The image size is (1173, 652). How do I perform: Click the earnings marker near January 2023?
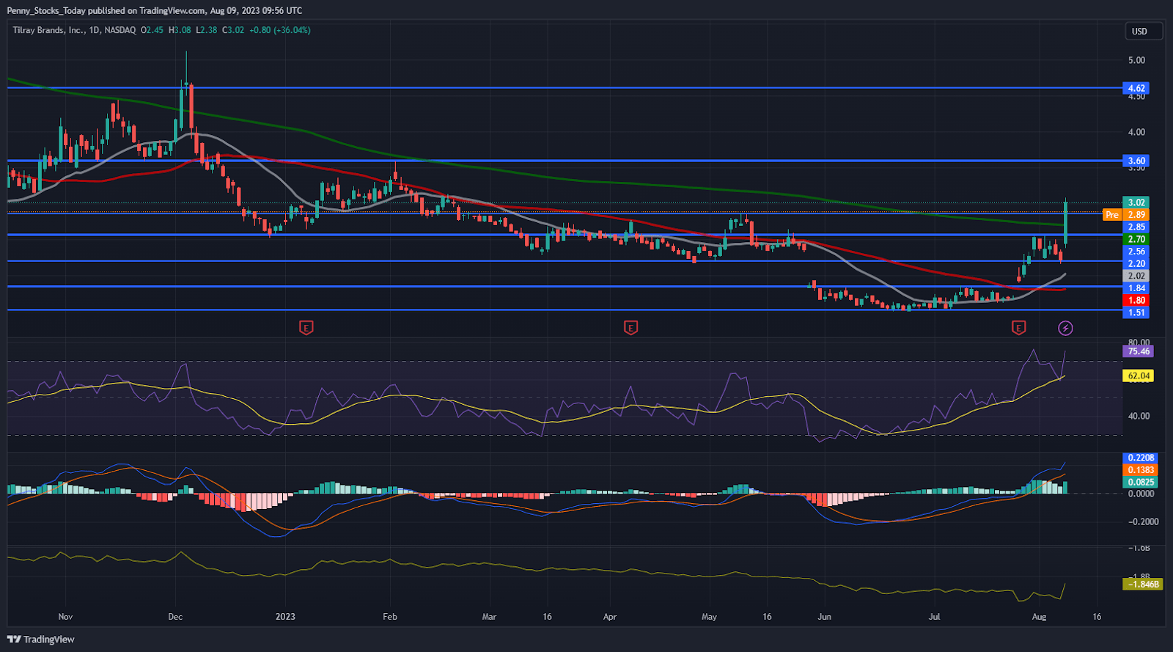(x=306, y=328)
